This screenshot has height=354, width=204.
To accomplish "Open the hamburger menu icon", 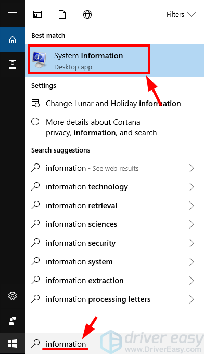I will (x=12, y=15).
